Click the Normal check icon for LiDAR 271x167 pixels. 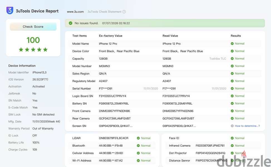click(x=138, y=138)
